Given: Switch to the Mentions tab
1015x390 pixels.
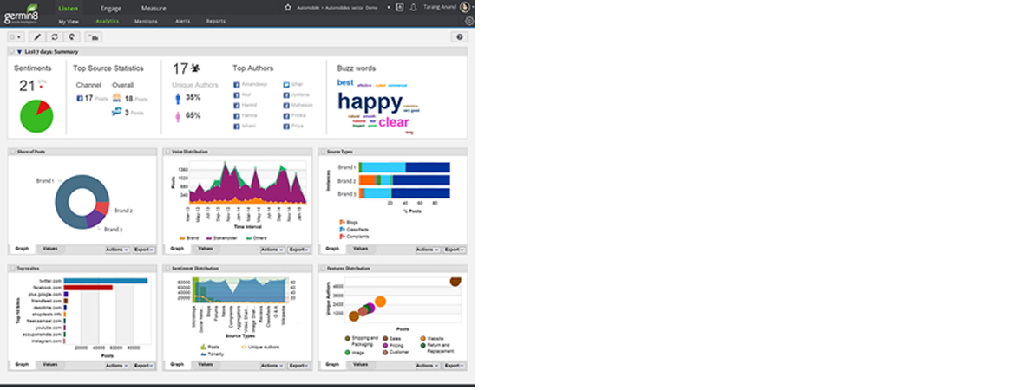Looking at the screenshot, I should [146, 21].
